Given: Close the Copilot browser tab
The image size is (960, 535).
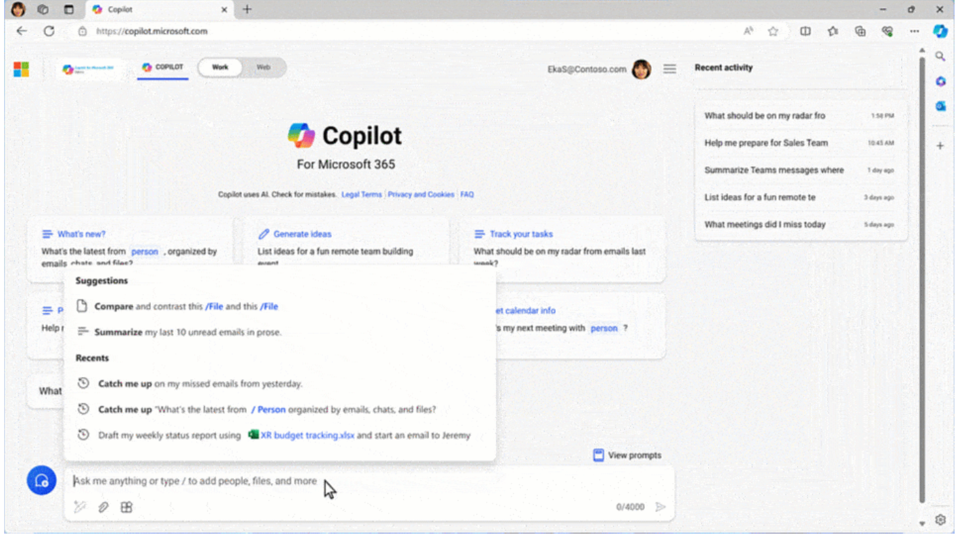Looking at the screenshot, I should point(224,9).
